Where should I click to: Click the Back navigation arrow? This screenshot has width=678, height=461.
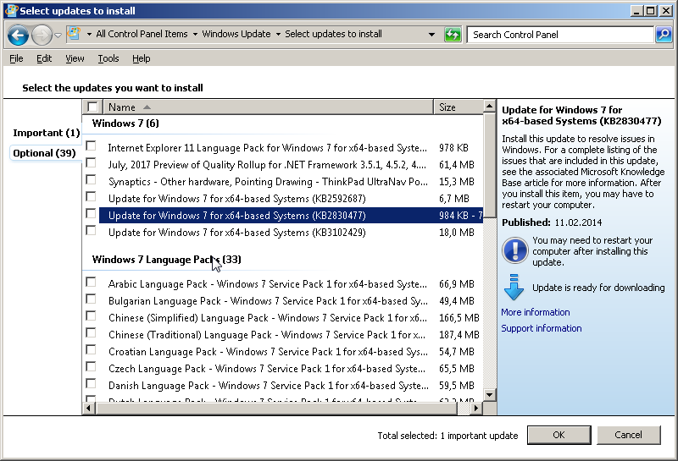coord(18,35)
